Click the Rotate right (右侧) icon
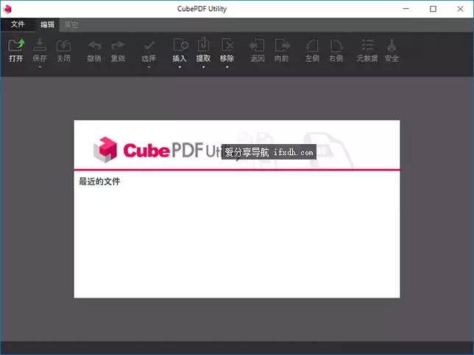474x355 pixels. coord(336,46)
